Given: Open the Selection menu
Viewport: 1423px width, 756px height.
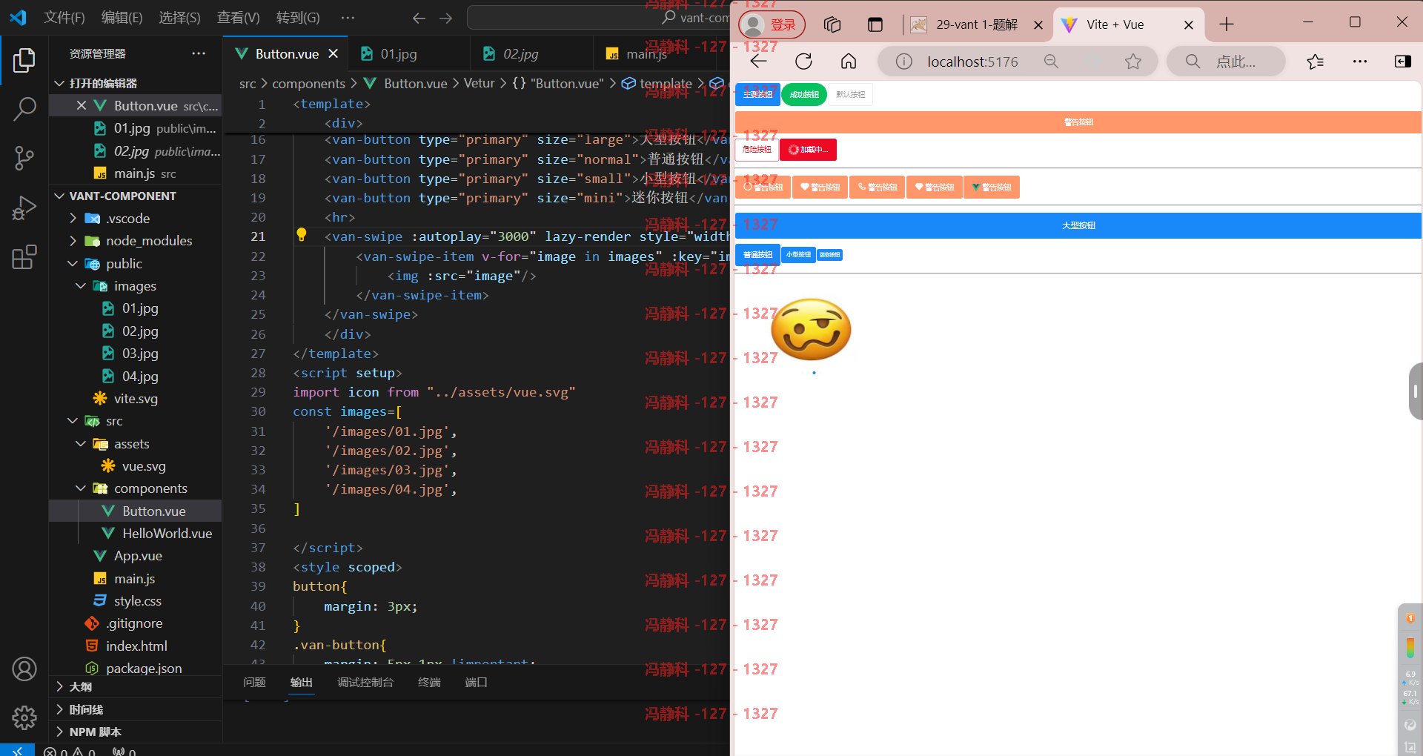Looking at the screenshot, I should tap(179, 18).
